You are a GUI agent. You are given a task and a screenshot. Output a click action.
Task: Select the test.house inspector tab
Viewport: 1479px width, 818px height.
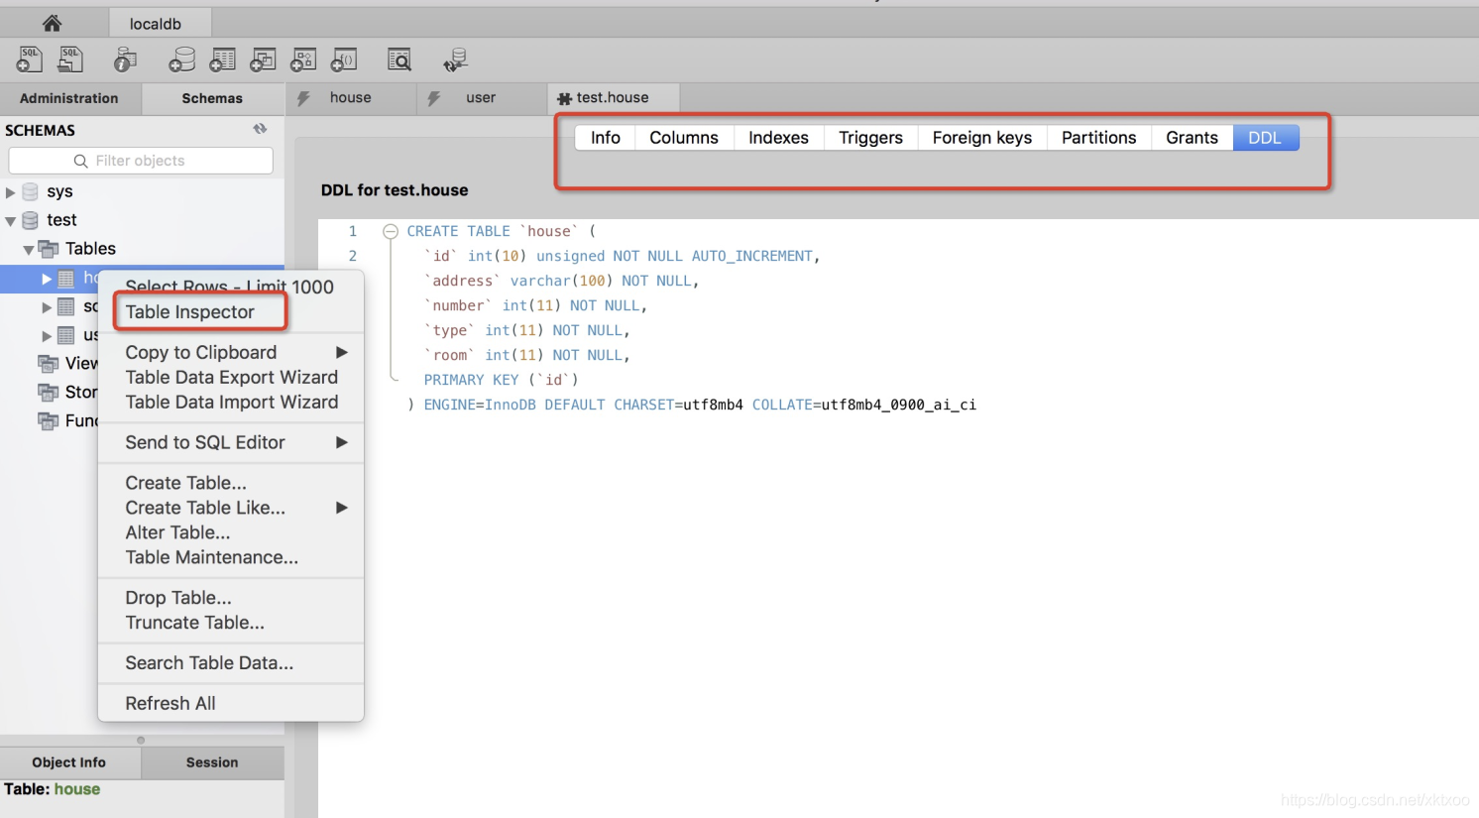(613, 98)
